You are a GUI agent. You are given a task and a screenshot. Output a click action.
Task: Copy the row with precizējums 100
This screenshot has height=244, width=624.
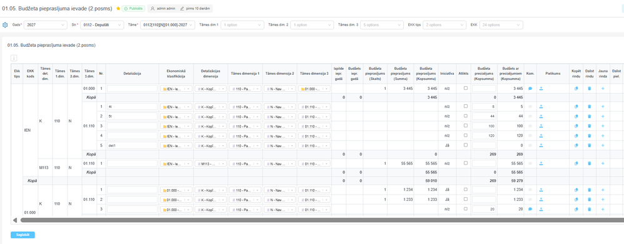(576, 126)
